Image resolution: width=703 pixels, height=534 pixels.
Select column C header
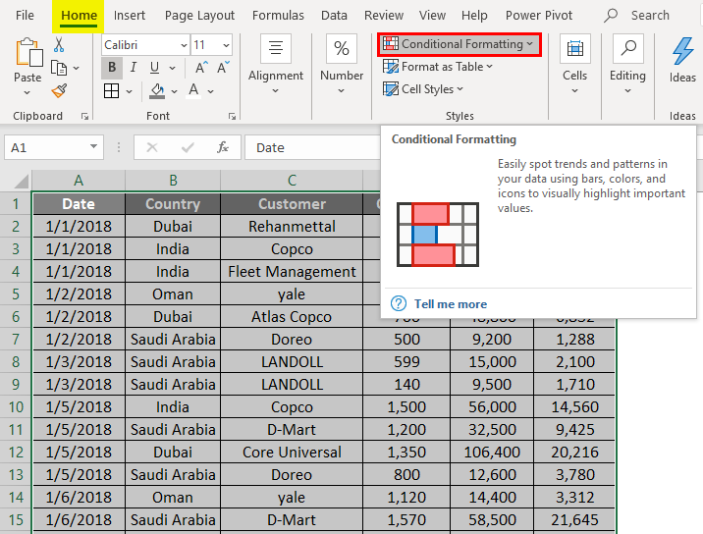(292, 181)
